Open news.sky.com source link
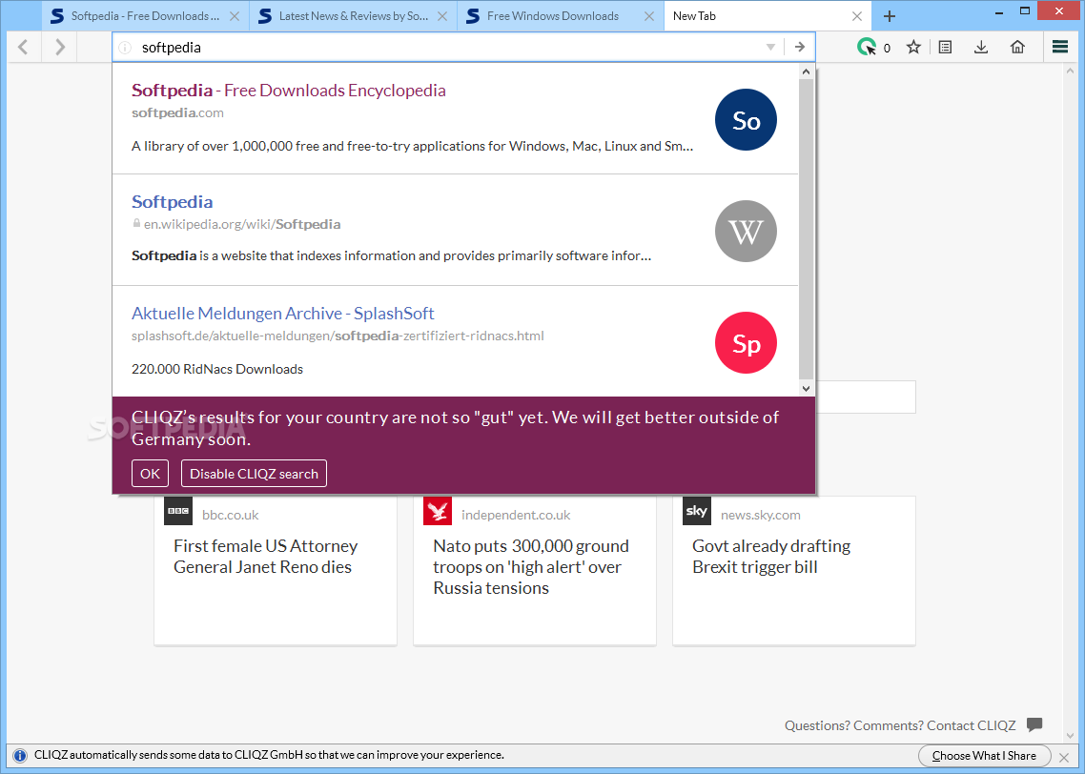 point(761,516)
